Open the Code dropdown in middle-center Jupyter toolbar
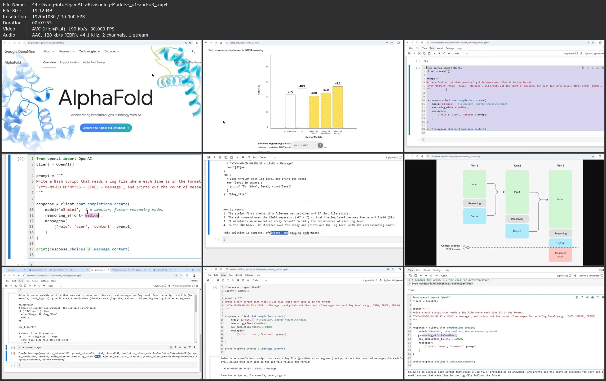 coord(268,157)
